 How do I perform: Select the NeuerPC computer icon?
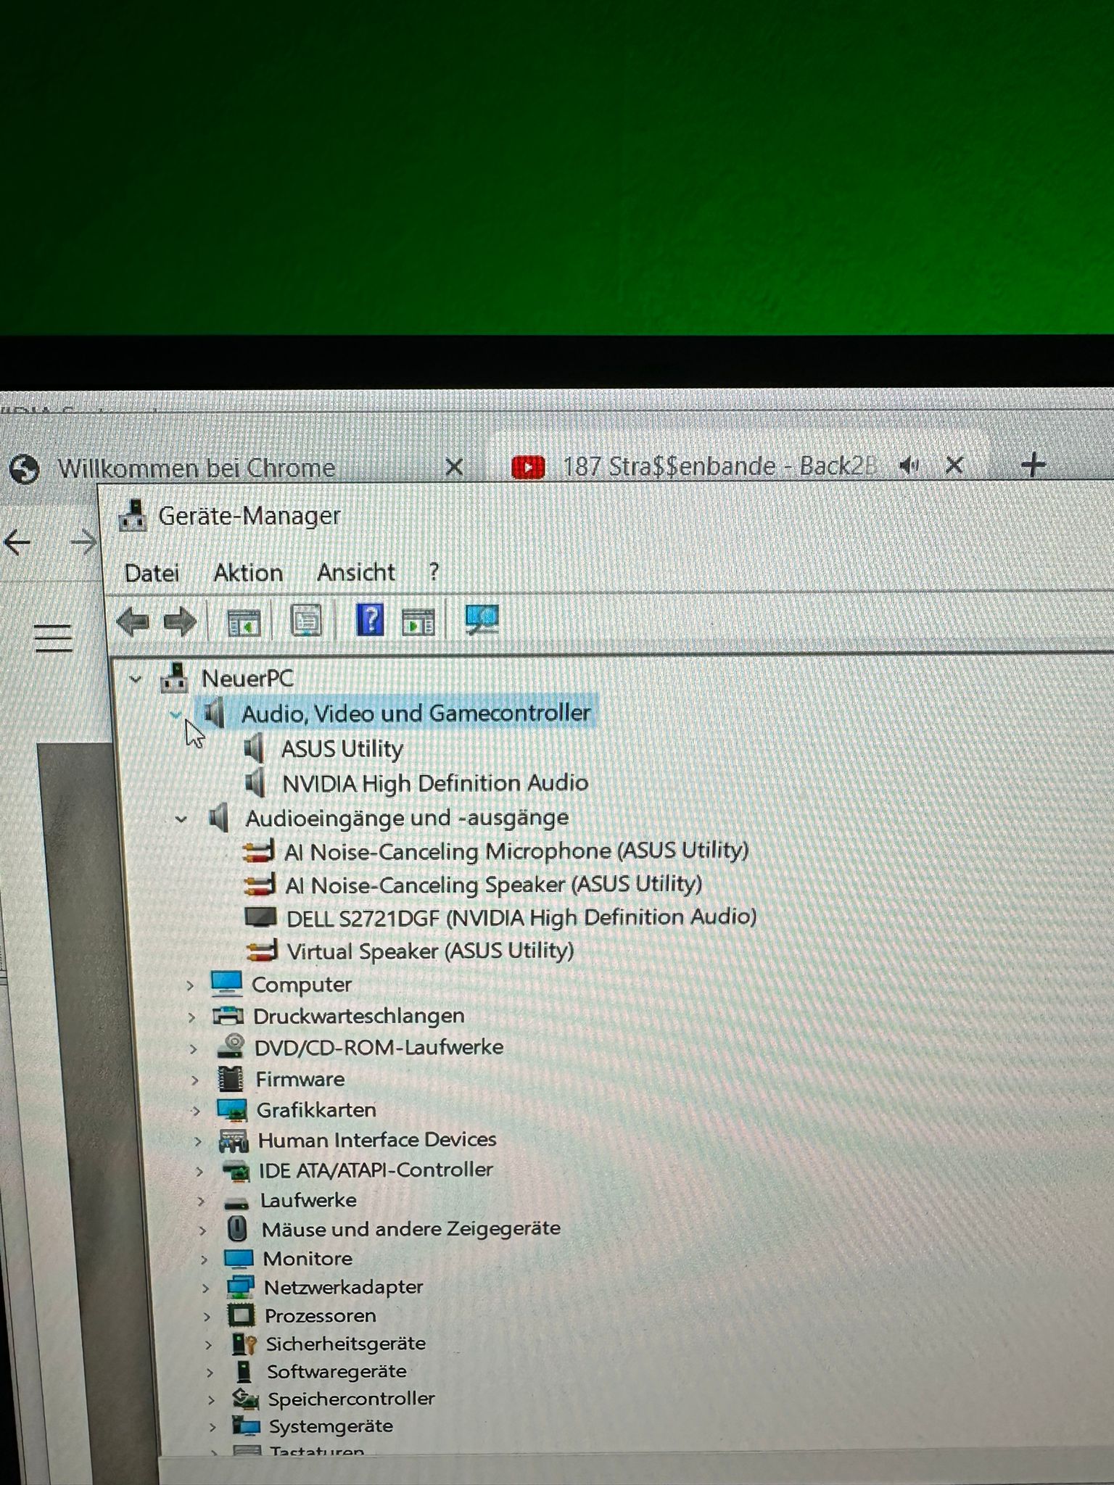[x=174, y=677]
